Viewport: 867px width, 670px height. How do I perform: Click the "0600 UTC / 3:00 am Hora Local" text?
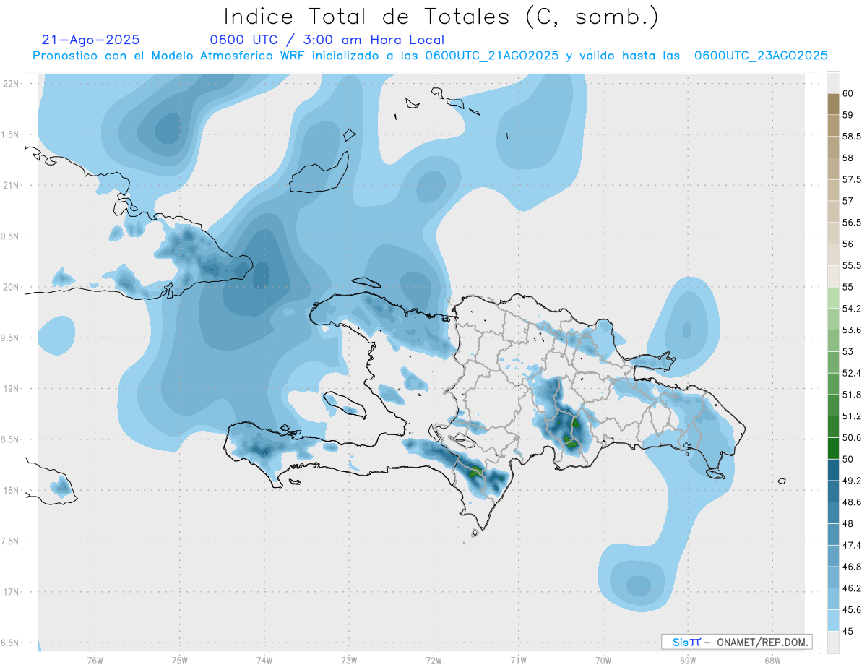click(x=327, y=40)
